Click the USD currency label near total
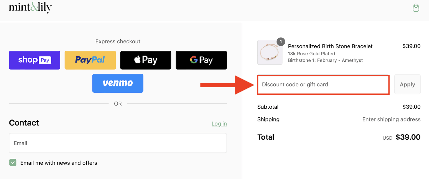The width and height of the screenshot is (429, 179). (x=387, y=138)
